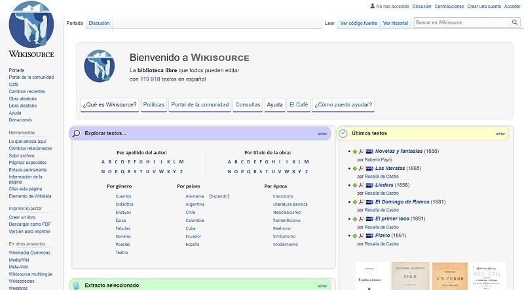Open the Políticas button
Screen dimensions: 524x290
[154, 105]
